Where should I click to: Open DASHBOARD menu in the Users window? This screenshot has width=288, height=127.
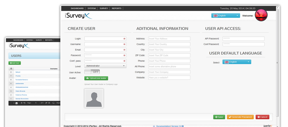coord(18,40)
